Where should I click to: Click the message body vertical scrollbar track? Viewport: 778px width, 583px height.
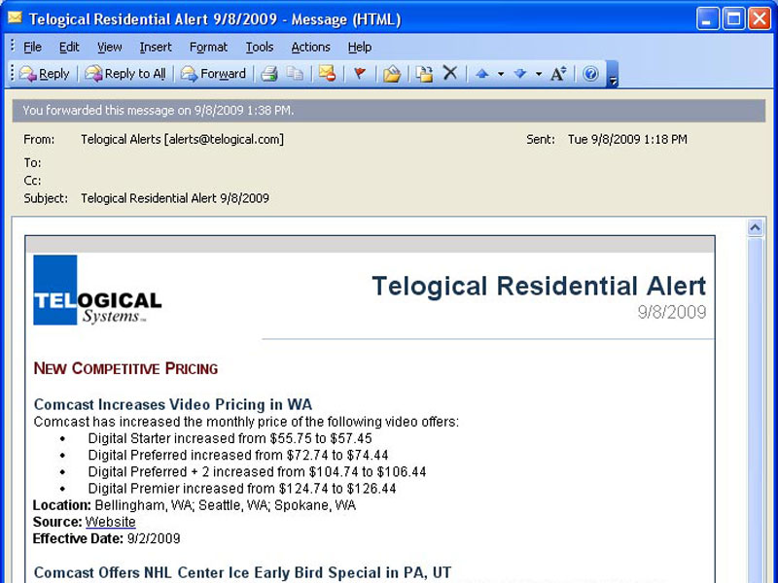click(756, 411)
